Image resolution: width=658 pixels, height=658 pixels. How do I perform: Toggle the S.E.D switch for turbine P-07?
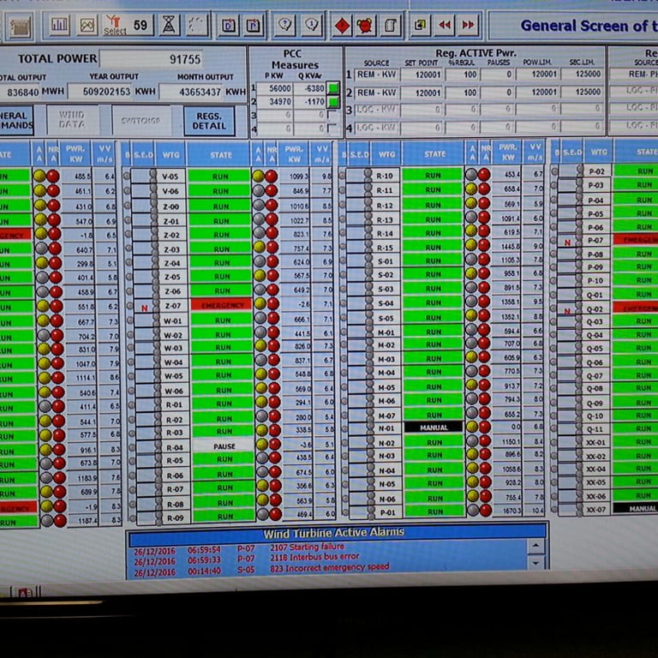point(570,241)
